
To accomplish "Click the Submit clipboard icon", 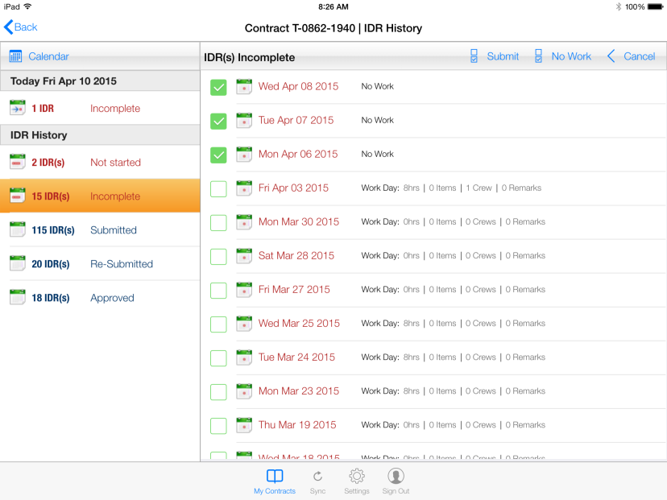I will point(474,56).
